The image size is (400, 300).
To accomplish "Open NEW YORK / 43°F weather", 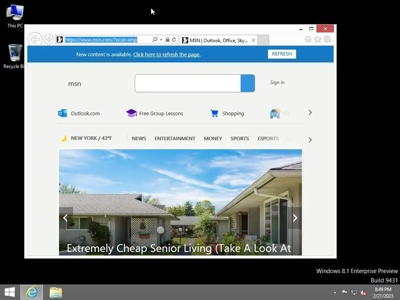I will point(91,138).
